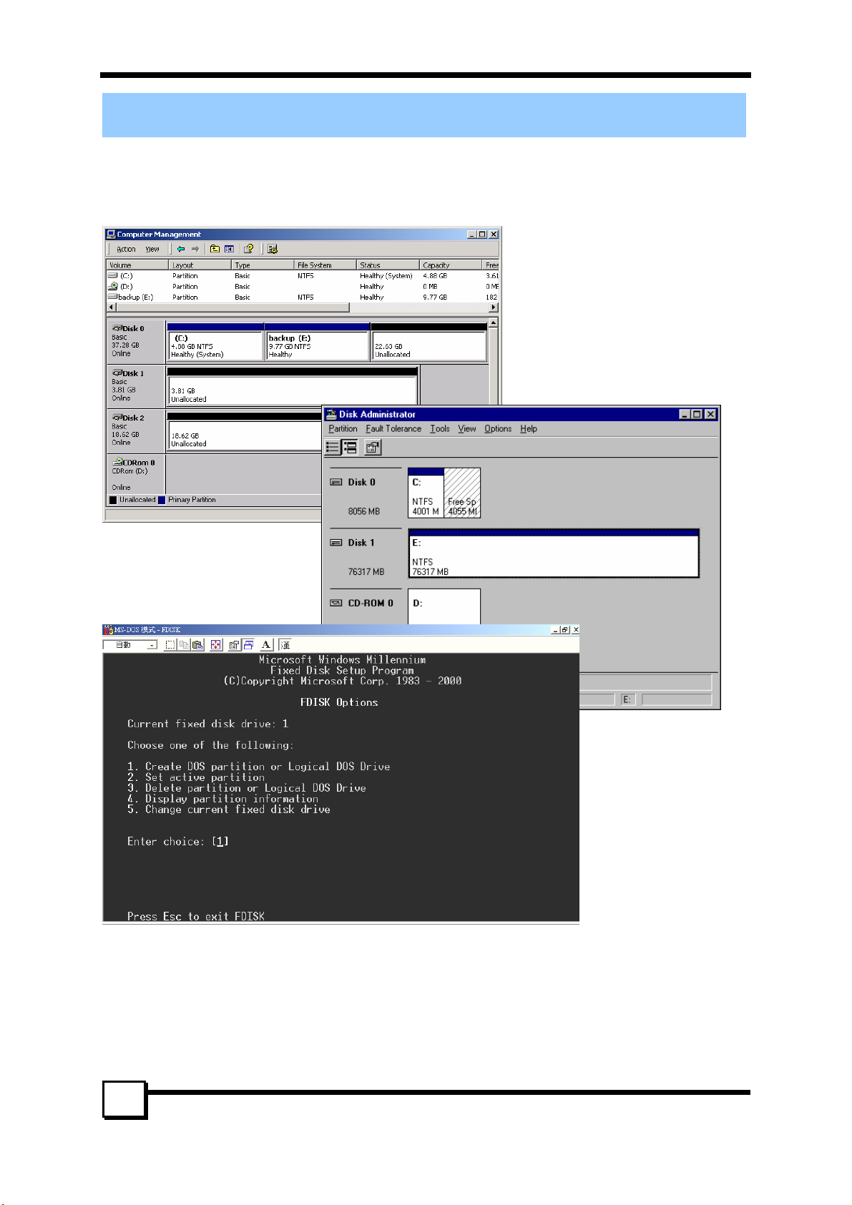The height and width of the screenshot is (1205, 852).
Task: Click the Computer Management title bar icon
Action: coord(111,234)
